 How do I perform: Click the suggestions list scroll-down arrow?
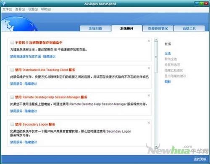click(156, 147)
